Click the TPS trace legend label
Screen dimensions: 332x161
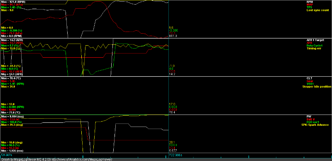coord(309,7)
